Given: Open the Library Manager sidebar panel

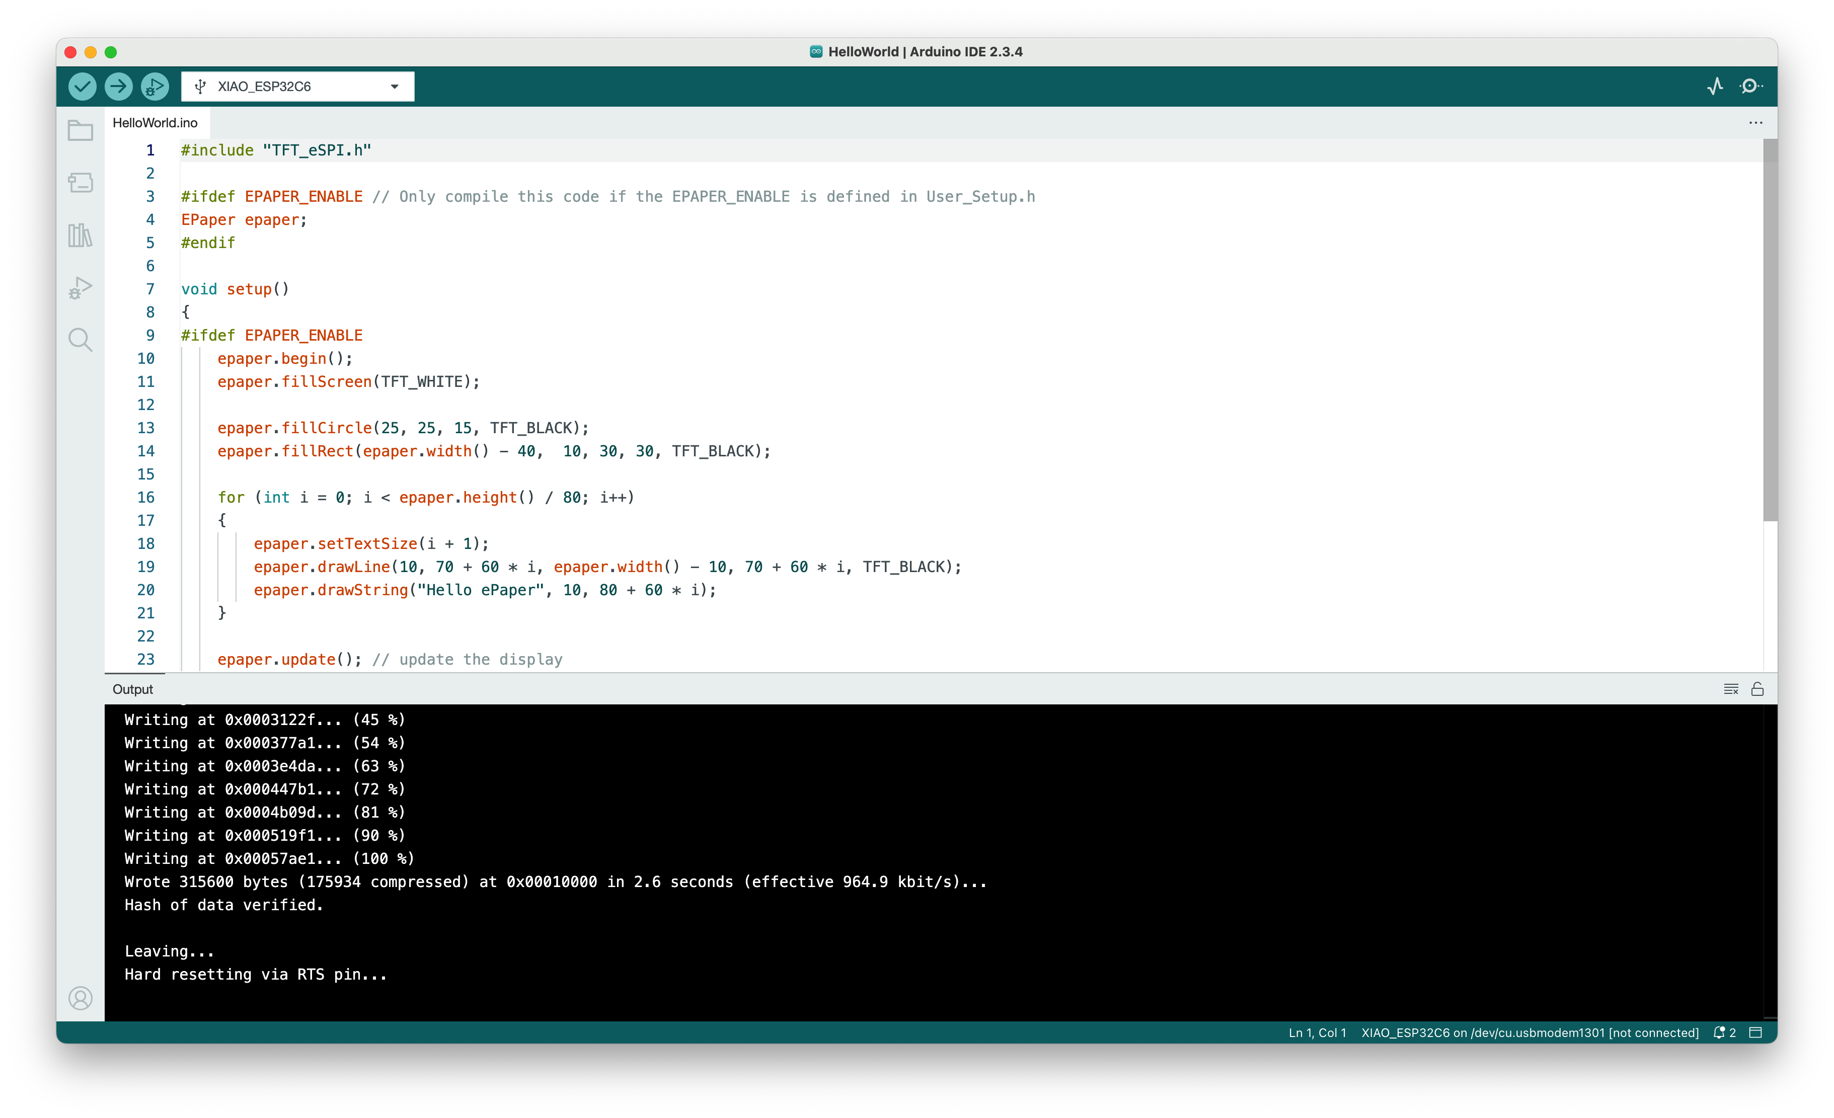Looking at the screenshot, I should (81, 235).
